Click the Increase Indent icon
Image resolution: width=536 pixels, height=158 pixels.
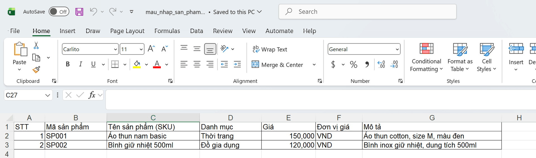tap(237, 64)
